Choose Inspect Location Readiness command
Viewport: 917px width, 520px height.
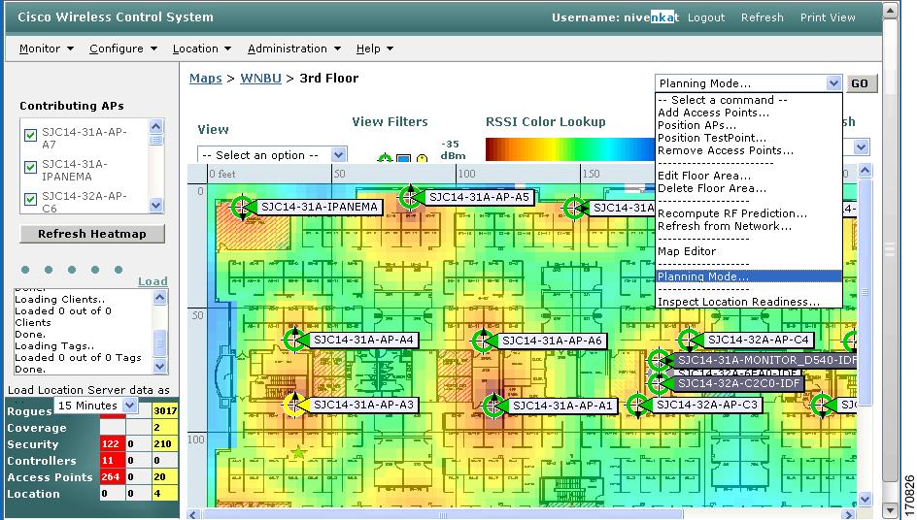(738, 302)
